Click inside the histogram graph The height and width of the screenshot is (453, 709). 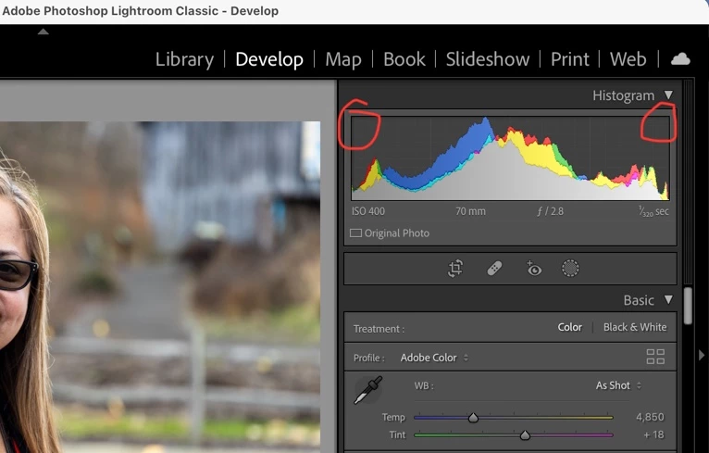tap(510, 157)
